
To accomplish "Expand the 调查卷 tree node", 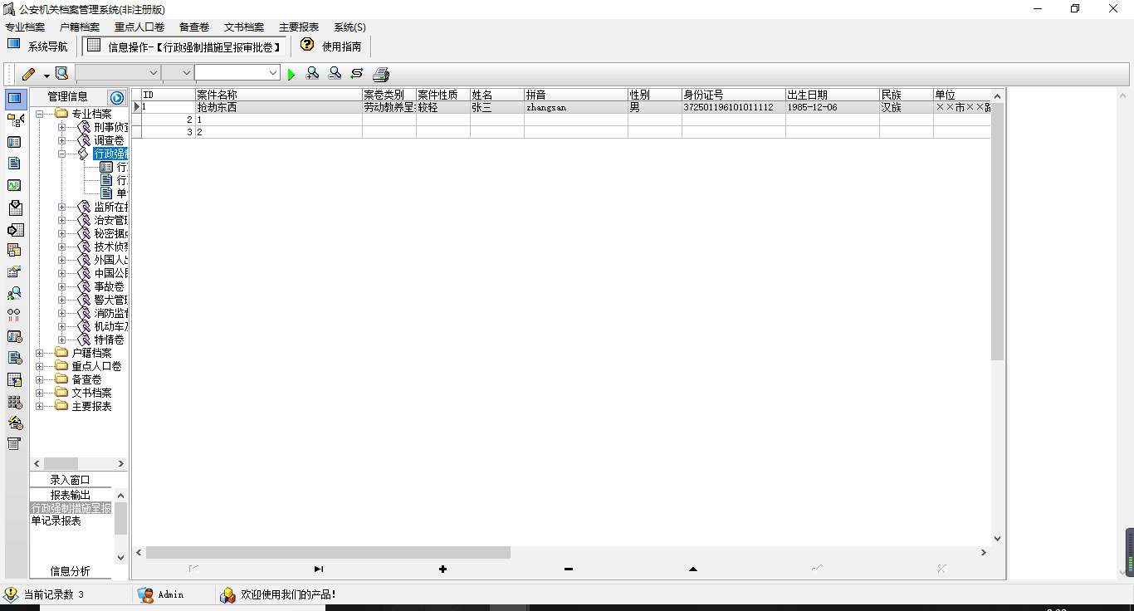I will coord(62,140).
